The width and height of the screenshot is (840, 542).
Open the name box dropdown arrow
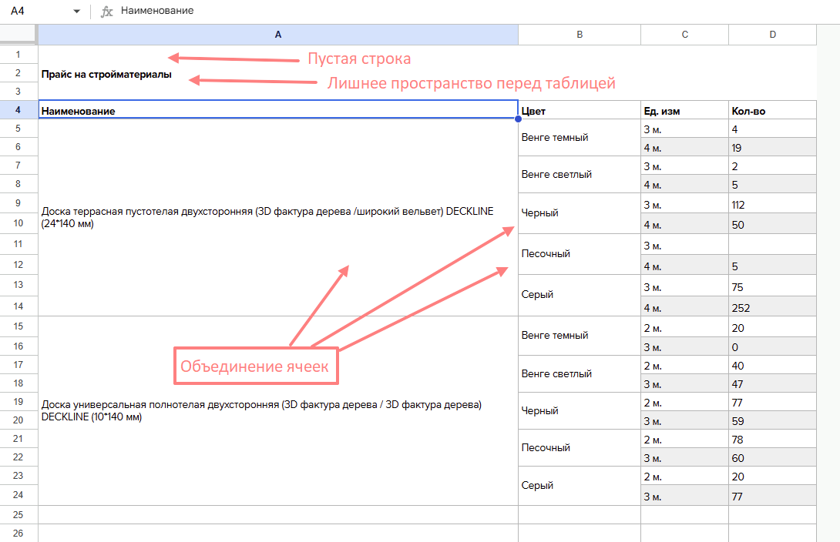[76, 12]
